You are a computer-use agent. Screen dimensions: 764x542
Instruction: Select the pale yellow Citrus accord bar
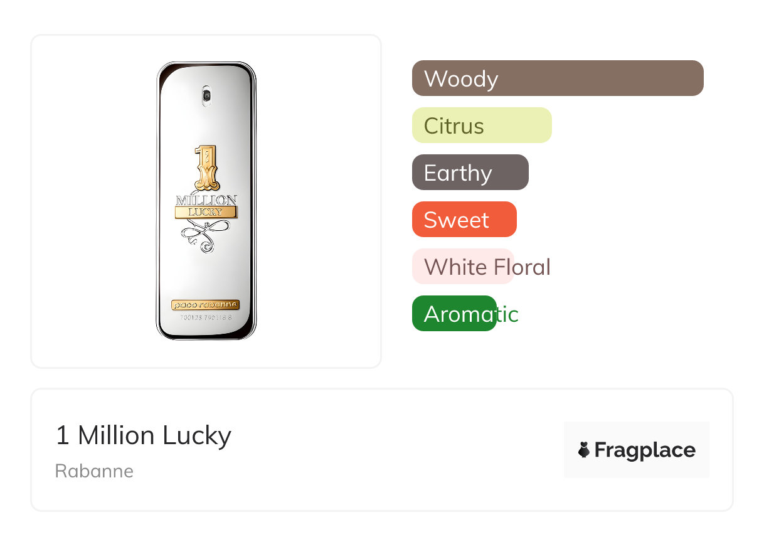click(482, 125)
